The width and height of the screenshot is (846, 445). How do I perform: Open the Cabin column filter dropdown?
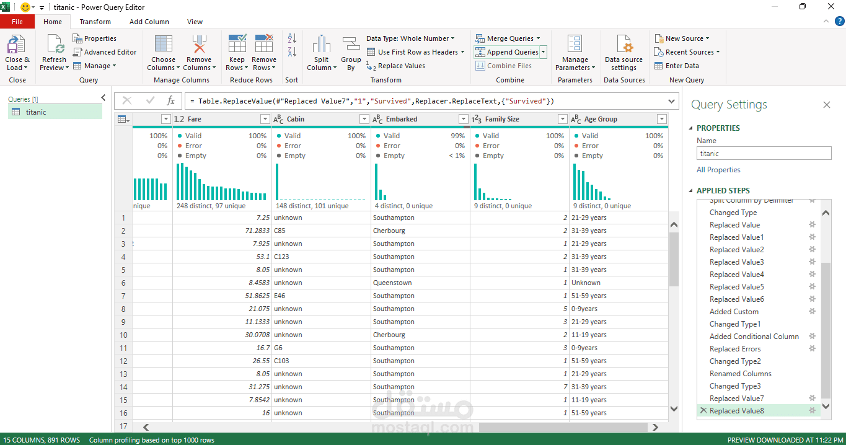[364, 119]
